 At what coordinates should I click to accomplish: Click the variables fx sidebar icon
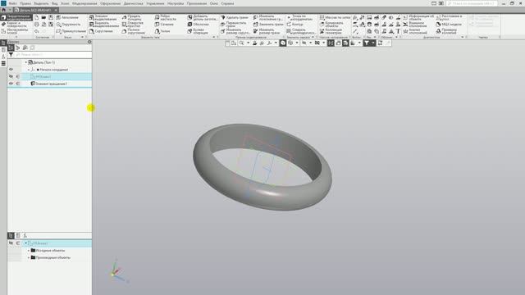3,57
